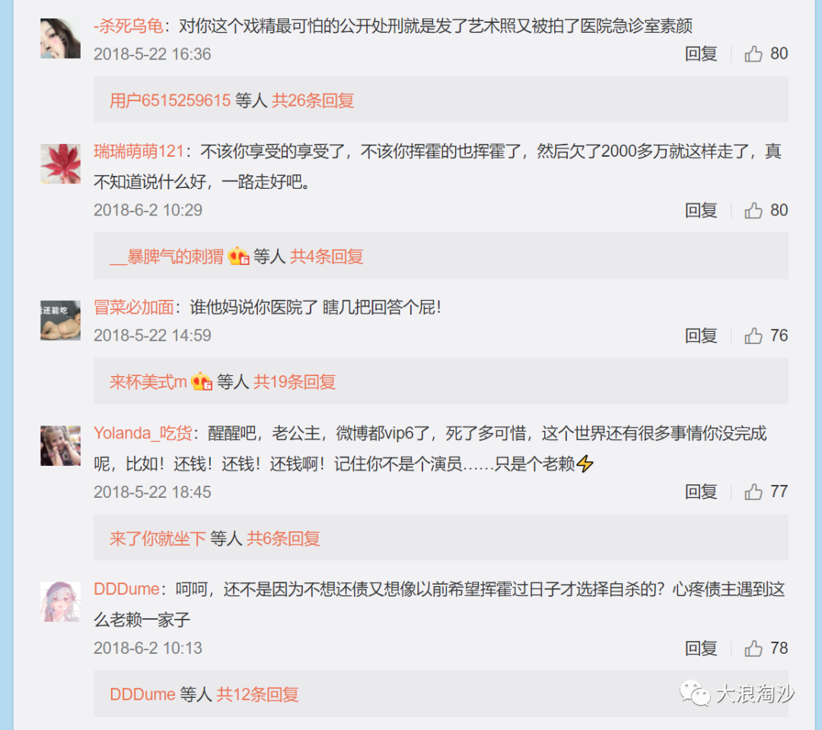Click the crown badge next to 来杯美式m
Viewport: 822px width, 730px height.
tap(202, 382)
